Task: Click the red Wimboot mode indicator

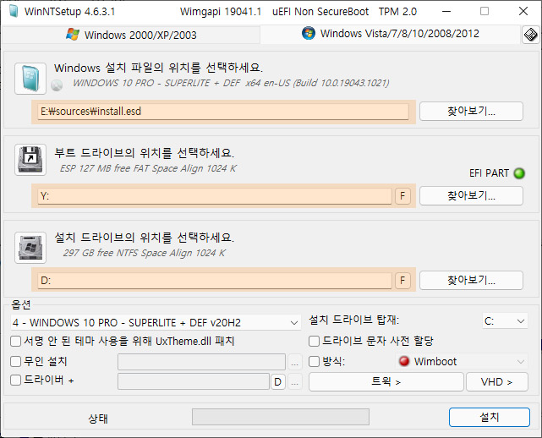Action: point(403,361)
